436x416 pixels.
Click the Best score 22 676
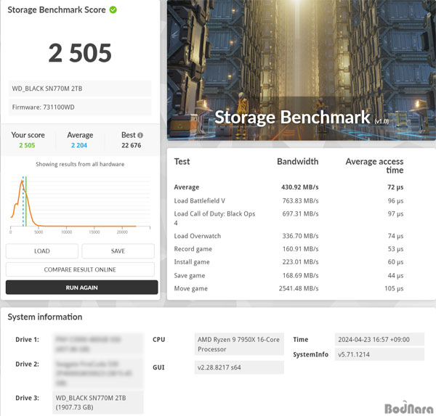(x=132, y=145)
